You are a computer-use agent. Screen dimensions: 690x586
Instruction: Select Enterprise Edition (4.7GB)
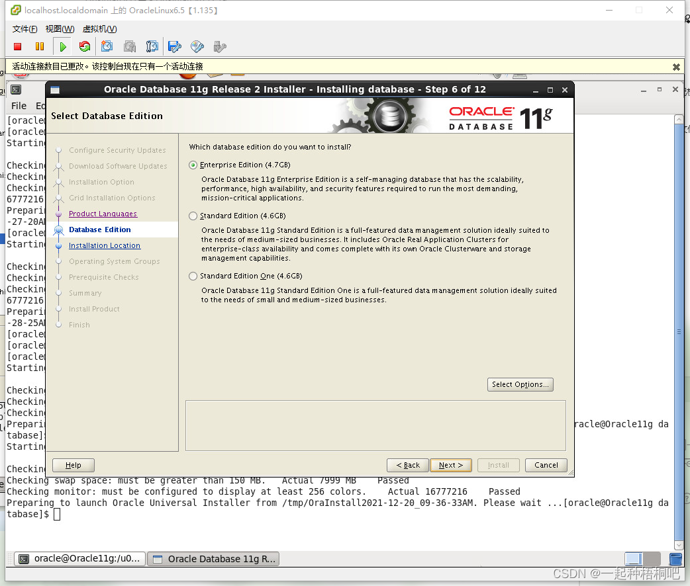click(193, 165)
